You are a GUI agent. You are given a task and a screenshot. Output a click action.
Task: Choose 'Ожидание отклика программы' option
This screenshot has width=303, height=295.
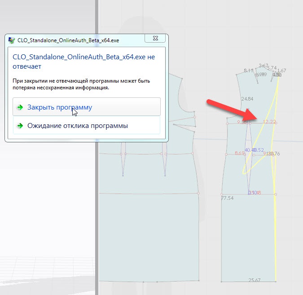click(87, 126)
